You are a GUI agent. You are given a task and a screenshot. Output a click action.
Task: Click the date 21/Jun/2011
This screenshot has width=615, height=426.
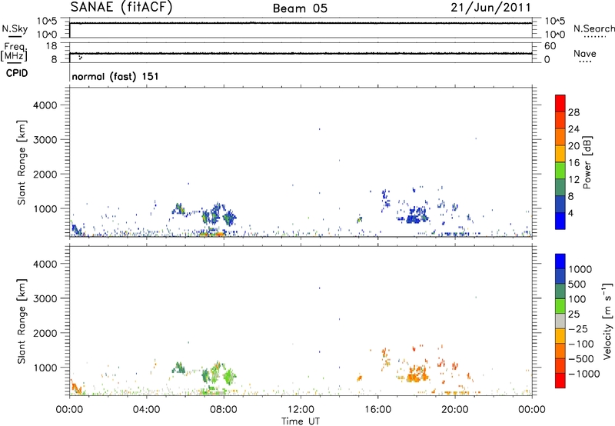point(490,8)
